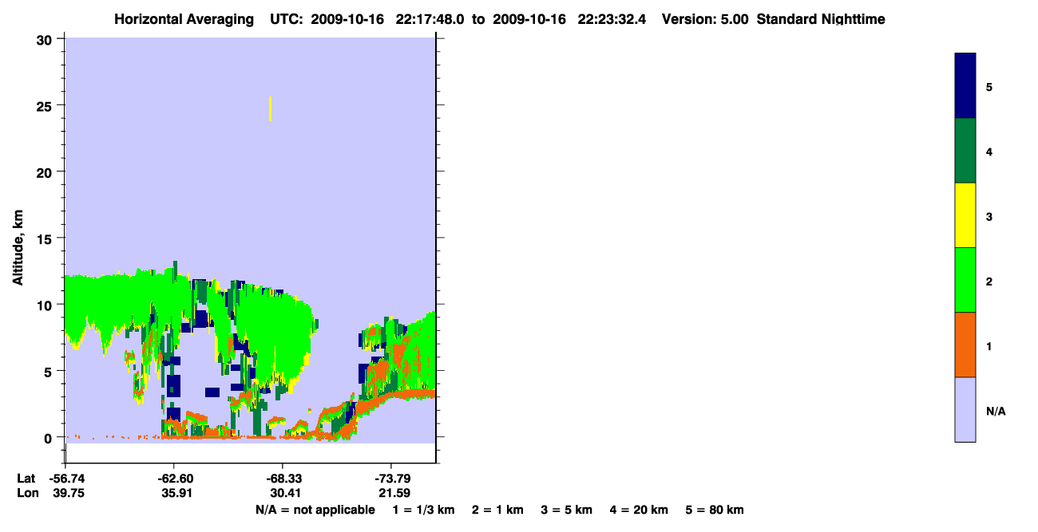Click the colorbar label '1'
This screenshot has height=532, width=1038.
point(989,346)
